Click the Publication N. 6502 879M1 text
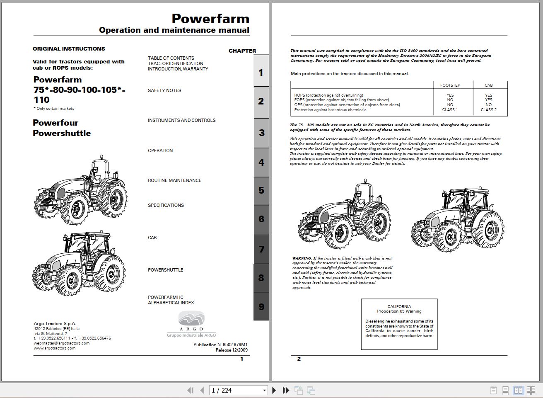The height and width of the screenshot is (398, 543). [220, 345]
